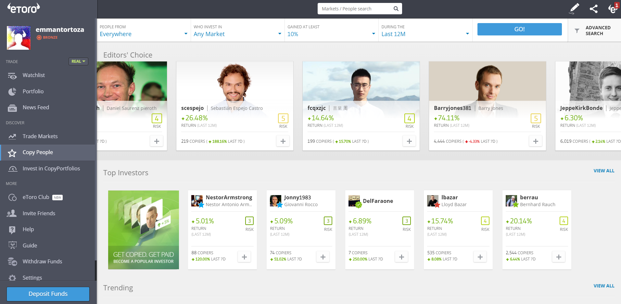The height and width of the screenshot is (304, 621).
Task: Open lbazar investor profile
Action: [x=450, y=197]
